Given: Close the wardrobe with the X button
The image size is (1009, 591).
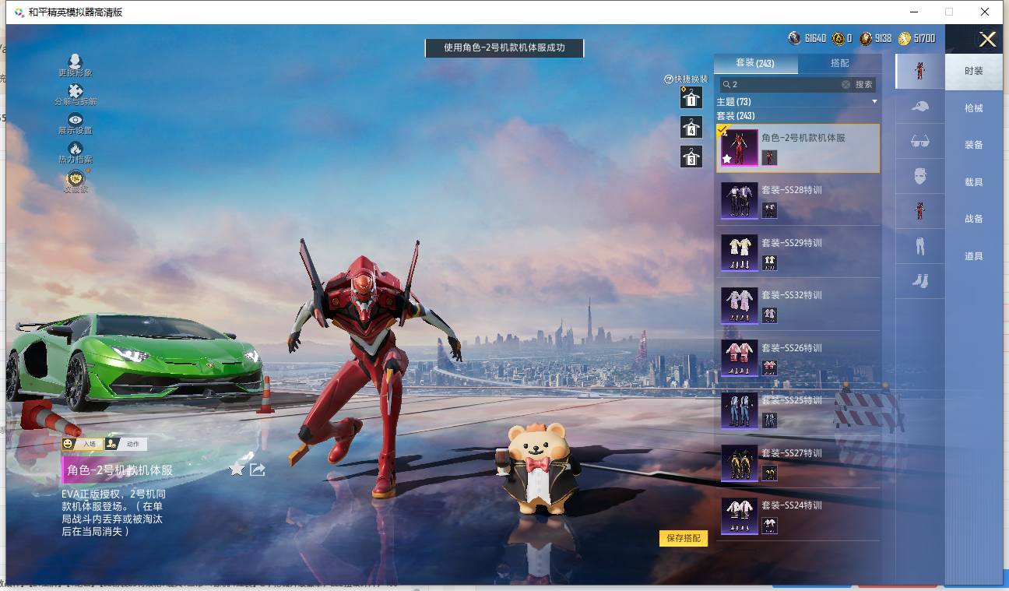Looking at the screenshot, I should [987, 39].
